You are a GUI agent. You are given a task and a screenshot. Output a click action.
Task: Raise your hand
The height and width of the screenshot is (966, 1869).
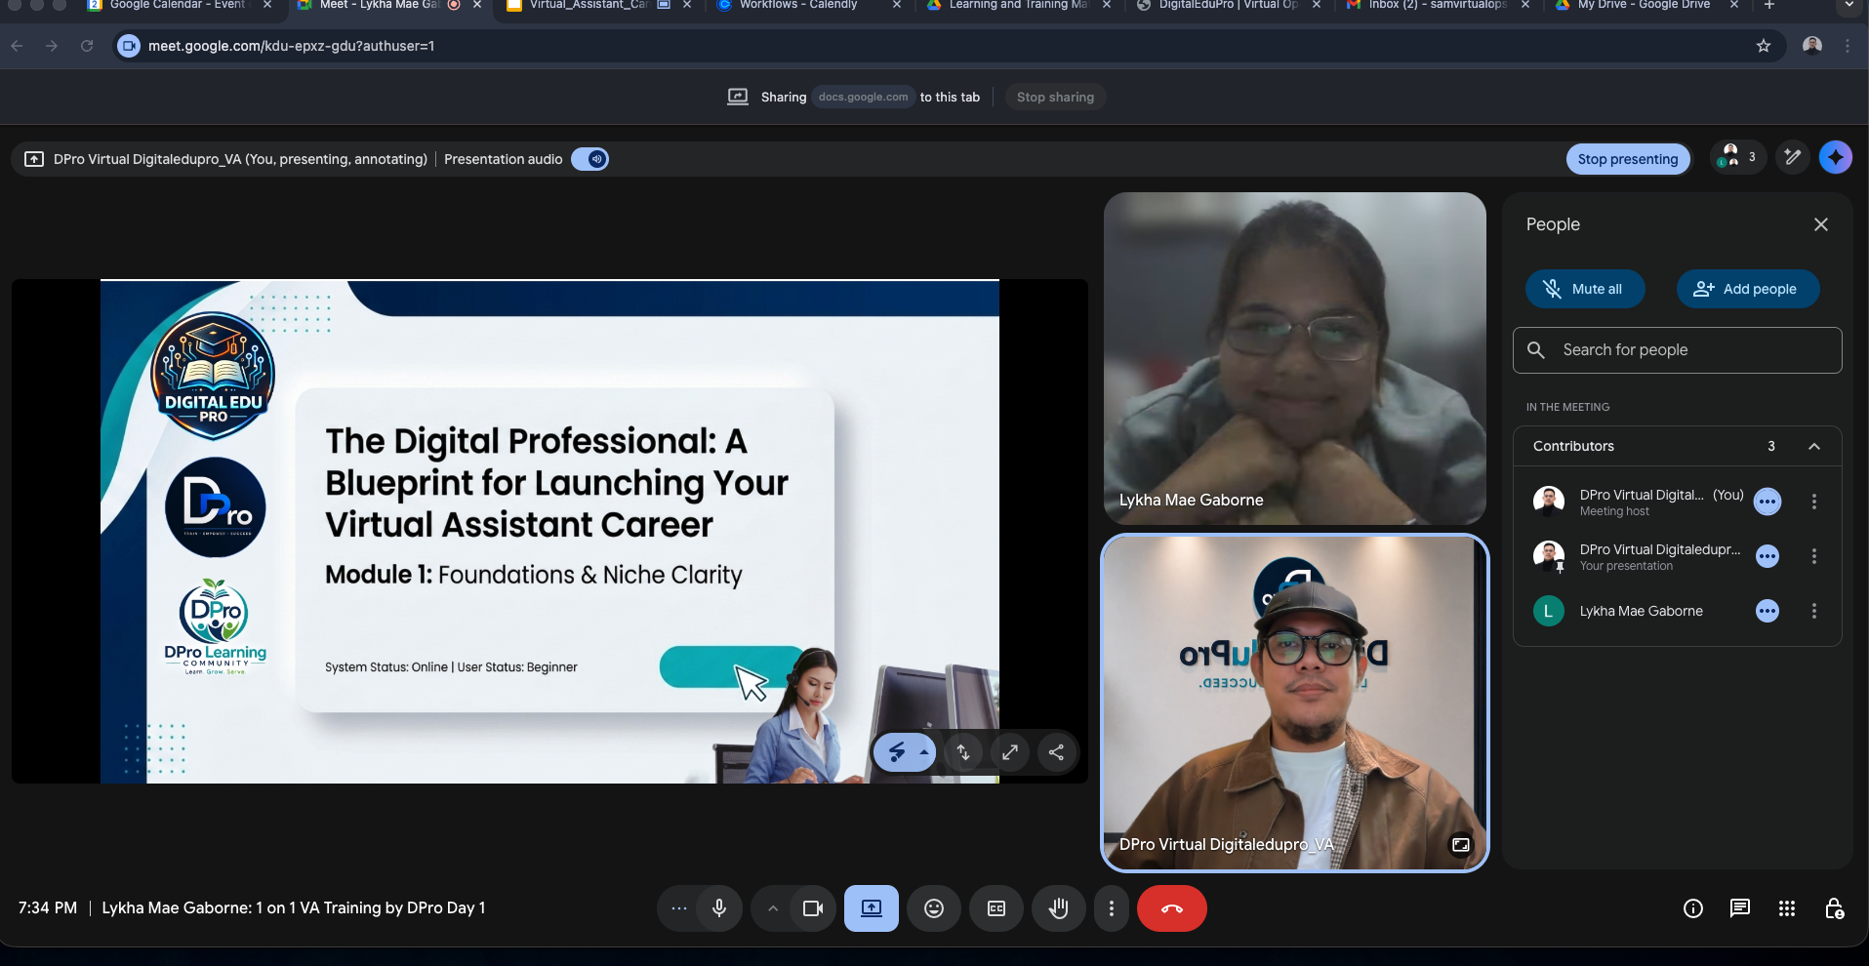coord(1059,908)
